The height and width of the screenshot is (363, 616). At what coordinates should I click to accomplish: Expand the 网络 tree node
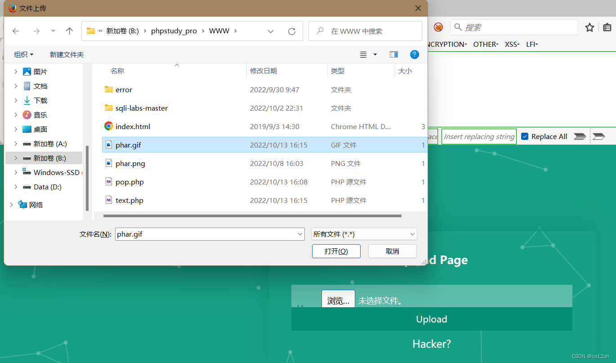click(12, 205)
